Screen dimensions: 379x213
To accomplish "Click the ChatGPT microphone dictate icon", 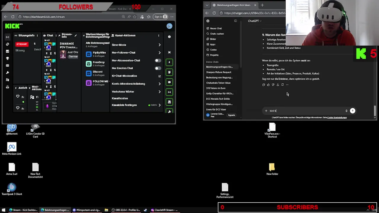I will [x=346, y=111].
